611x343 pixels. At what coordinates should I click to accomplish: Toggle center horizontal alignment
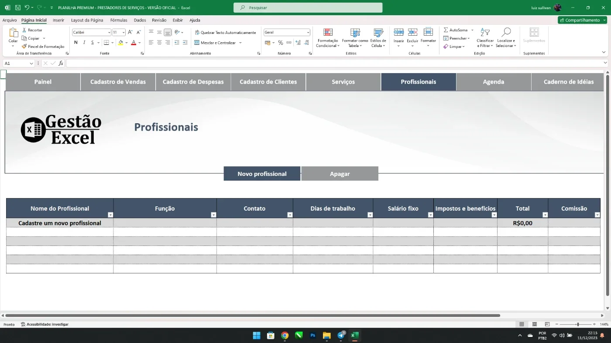[x=159, y=43]
